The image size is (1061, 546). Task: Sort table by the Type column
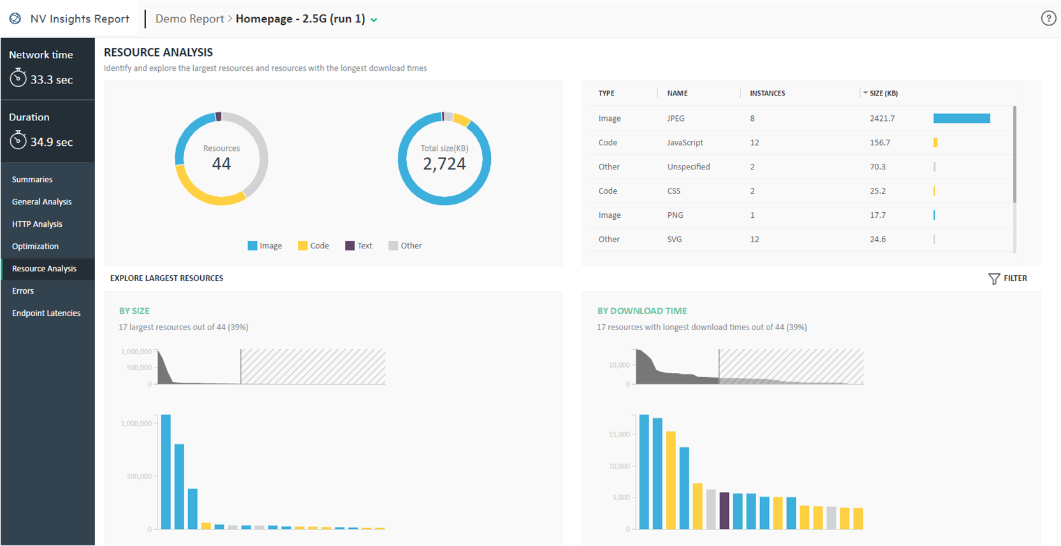pos(606,93)
